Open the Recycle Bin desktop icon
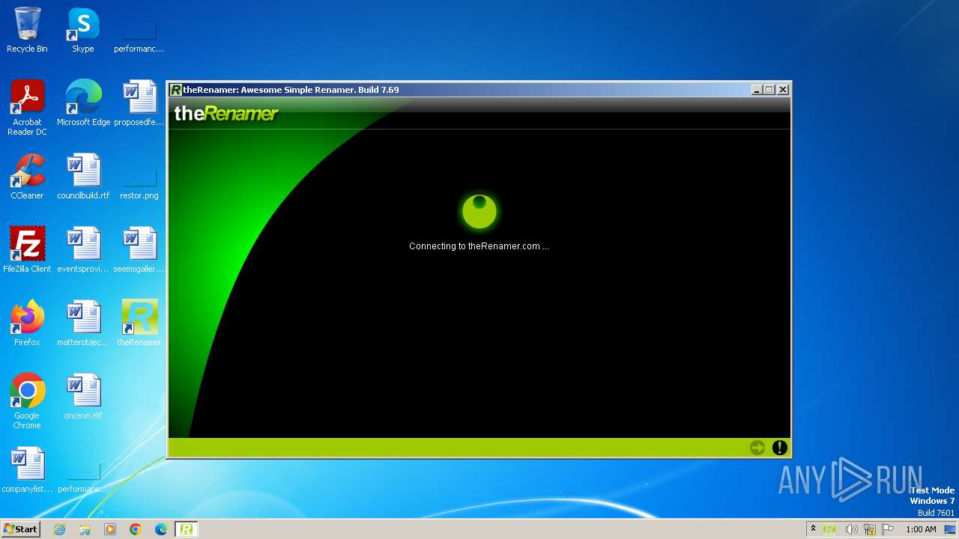The height and width of the screenshot is (539, 959). click(x=27, y=30)
